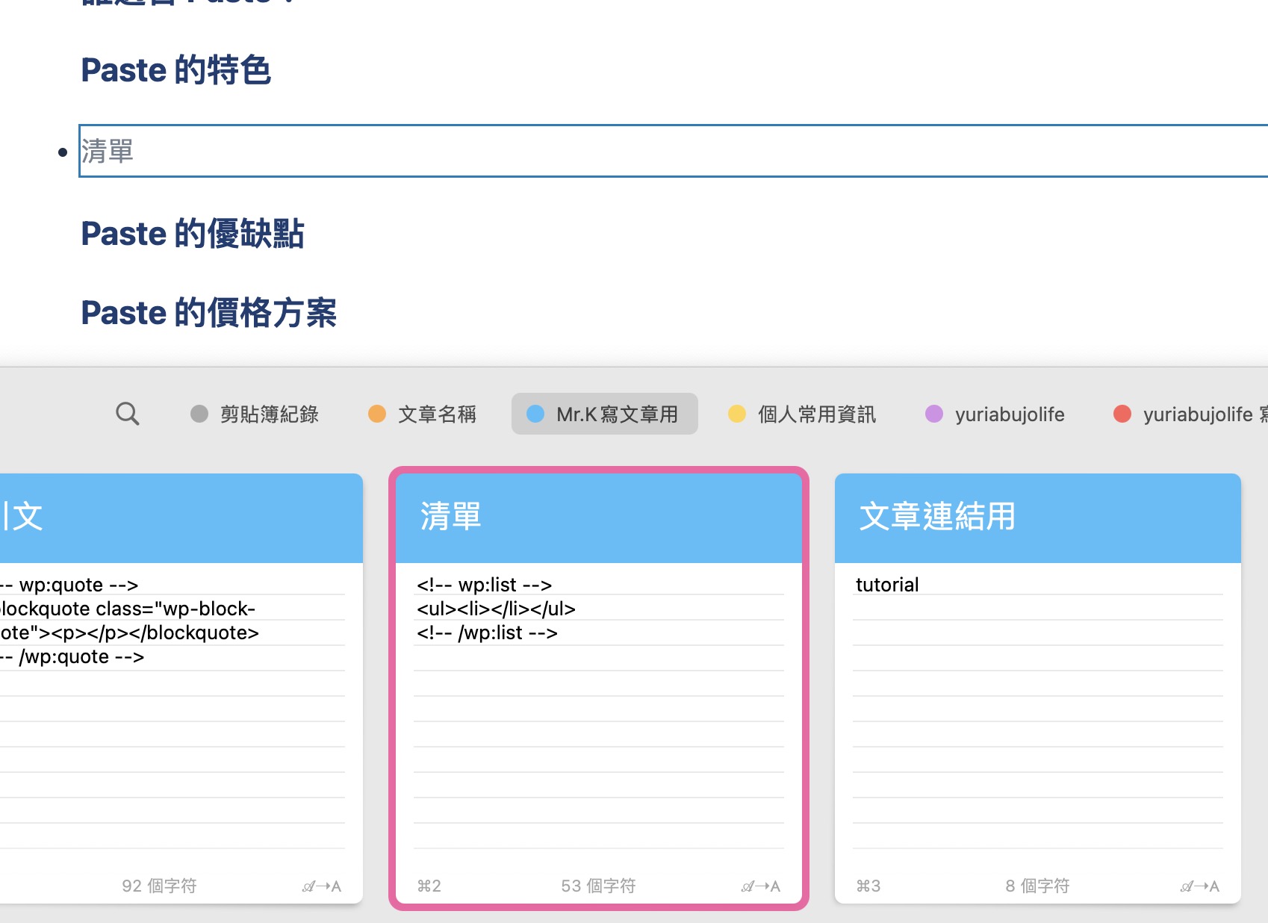Click red dot of last yuriabujolife pinboard
Viewport: 1268px width, 923px height.
[1122, 414]
